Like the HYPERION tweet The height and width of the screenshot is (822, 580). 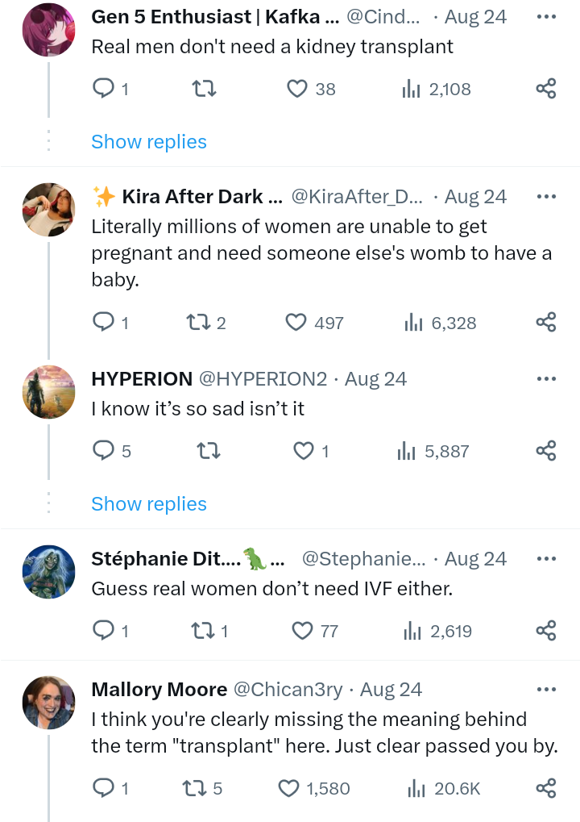click(304, 451)
